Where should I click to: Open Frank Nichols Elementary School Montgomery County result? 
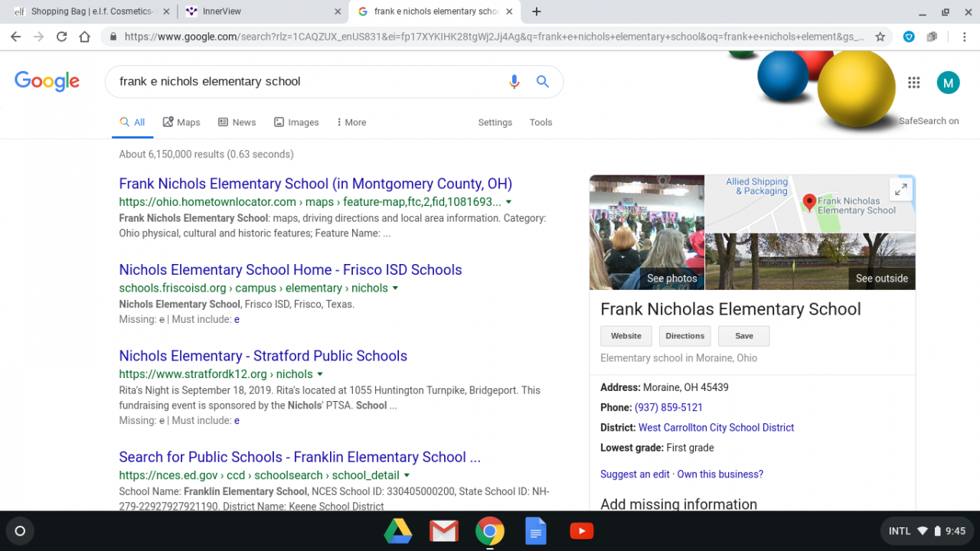click(x=315, y=184)
